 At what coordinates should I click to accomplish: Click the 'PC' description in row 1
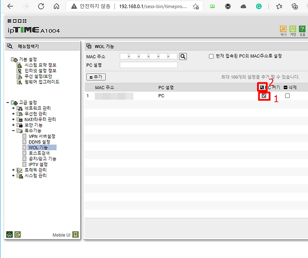tap(161, 96)
